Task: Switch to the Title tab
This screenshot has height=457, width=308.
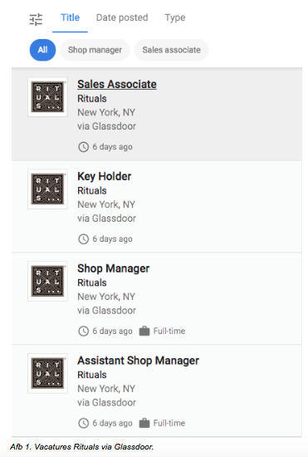Action: point(71,17)
